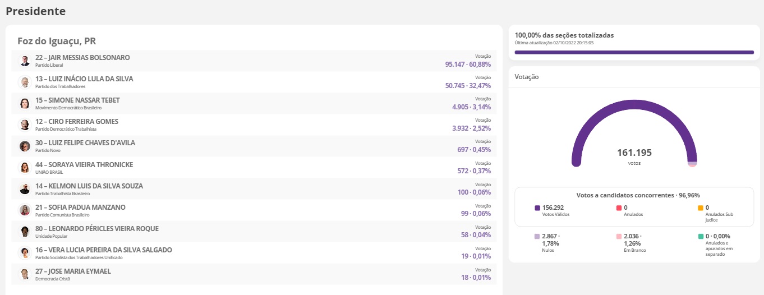Click the orange Anulados Sub Judice swatch
The width and height of the screenshot is (764, 295).
pos(701,208)
